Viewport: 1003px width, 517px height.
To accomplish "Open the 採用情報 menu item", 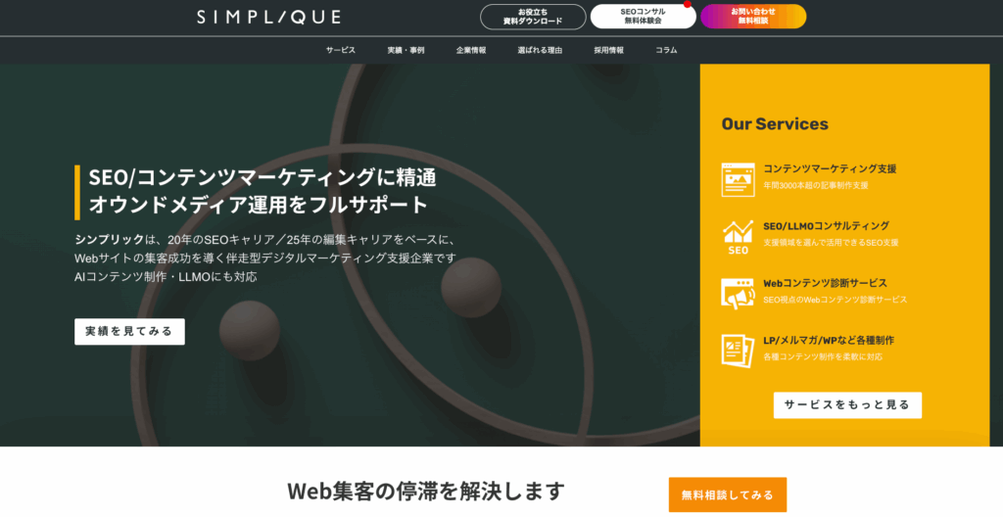I will pyautogui.click(x=608, y=50).
